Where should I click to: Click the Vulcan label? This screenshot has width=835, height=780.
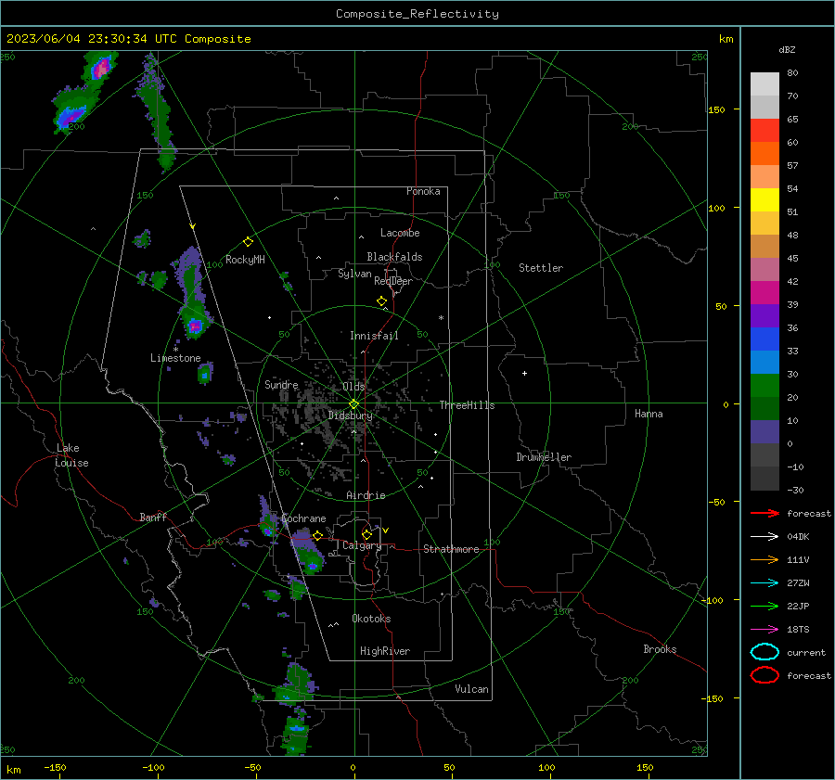click(x=471, y=689)
